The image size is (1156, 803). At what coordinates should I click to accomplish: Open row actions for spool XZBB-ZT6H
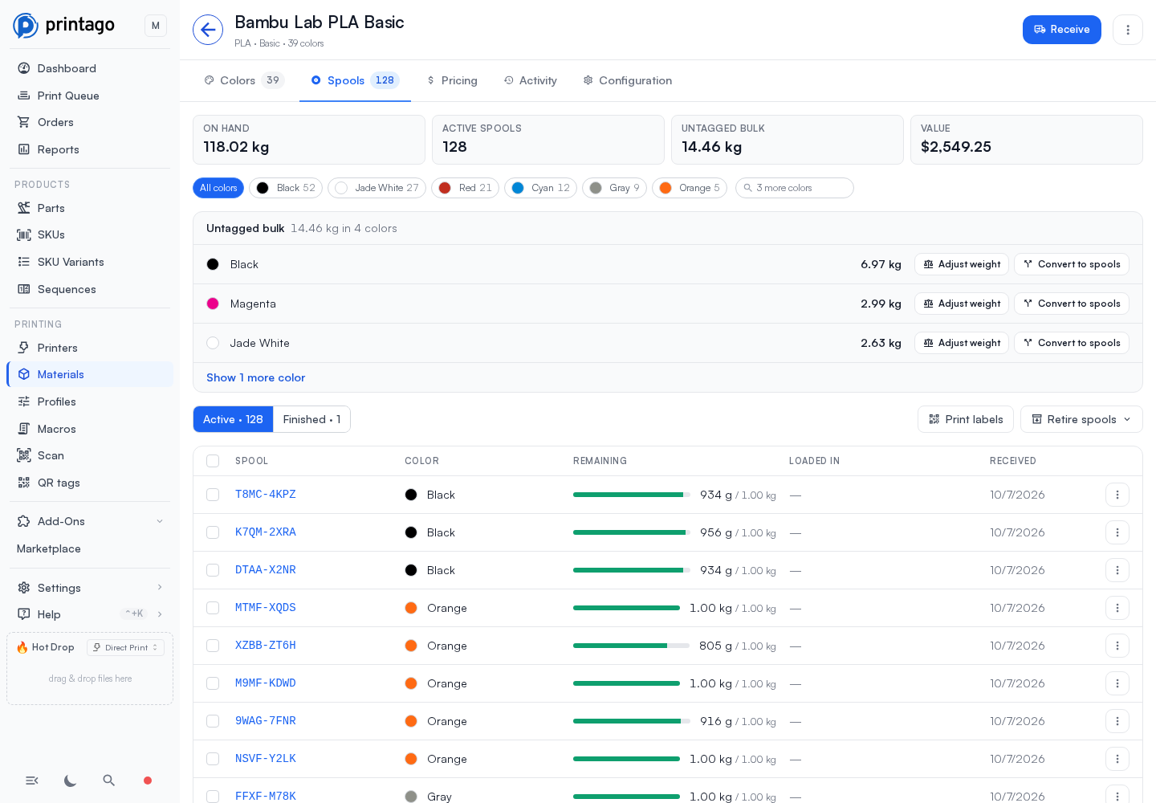click(1117, 646)
